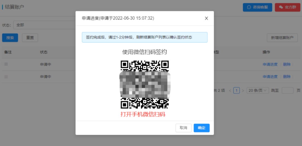Open the 20 条/页 page size dropdown
This screenshot has height=146, width=302.
[258, 90]
